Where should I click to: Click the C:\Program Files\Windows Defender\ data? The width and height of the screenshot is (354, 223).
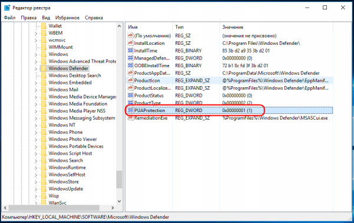pos(261,43)
